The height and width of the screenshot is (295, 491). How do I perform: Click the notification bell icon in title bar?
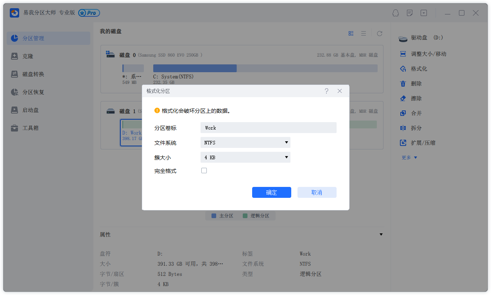click(x=395, y=13)
